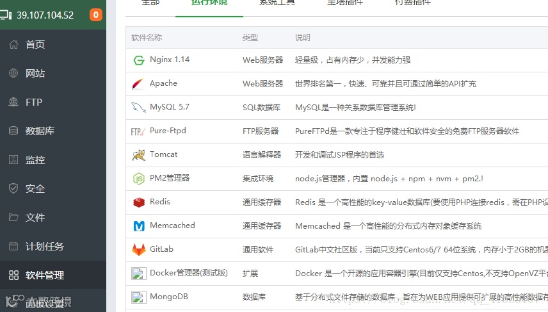The height and width of the screenshot is (312, 548).
Task: Click the Pure-Ftpd software name
Action: 168,131
